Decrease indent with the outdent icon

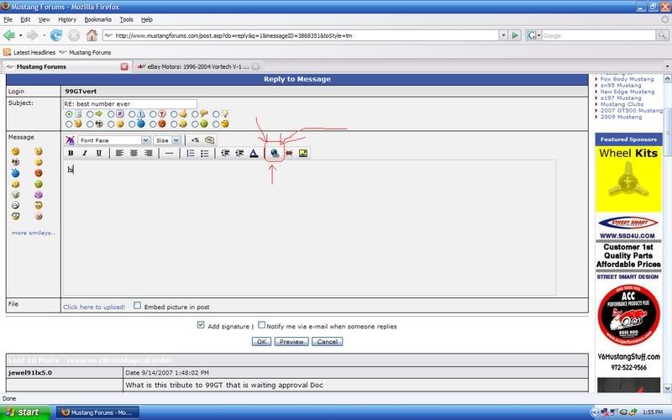click(225, 153)
